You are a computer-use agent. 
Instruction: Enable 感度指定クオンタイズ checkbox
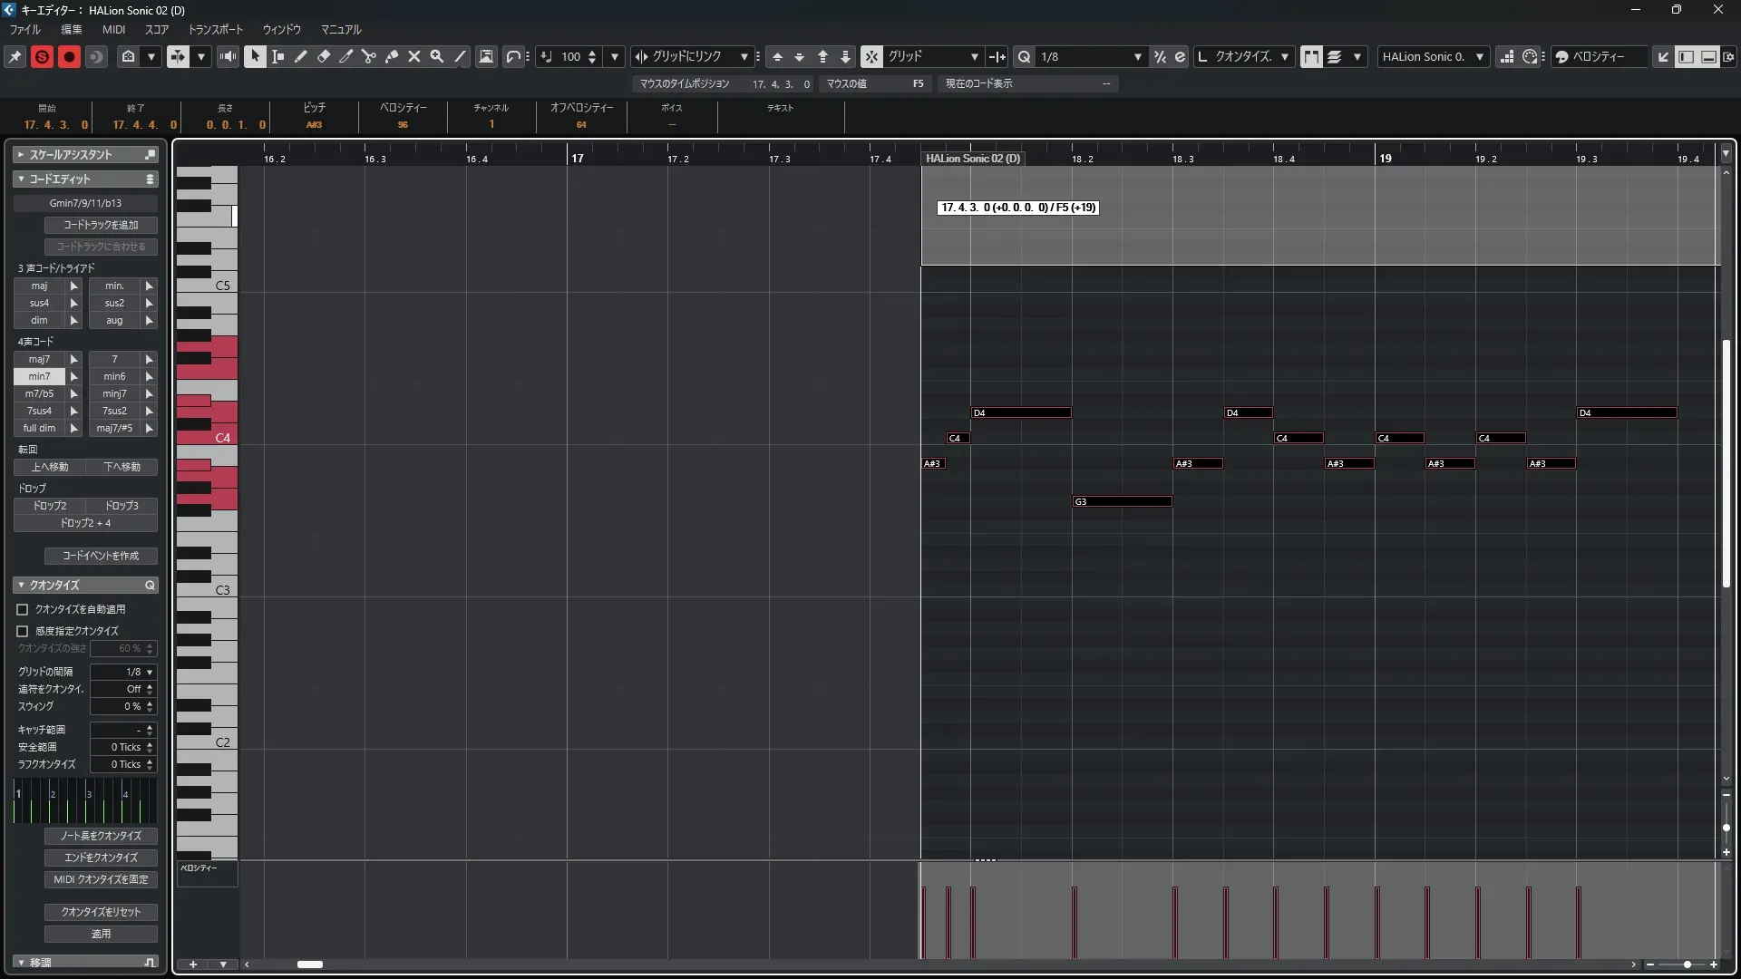click(x=23, y=631)
